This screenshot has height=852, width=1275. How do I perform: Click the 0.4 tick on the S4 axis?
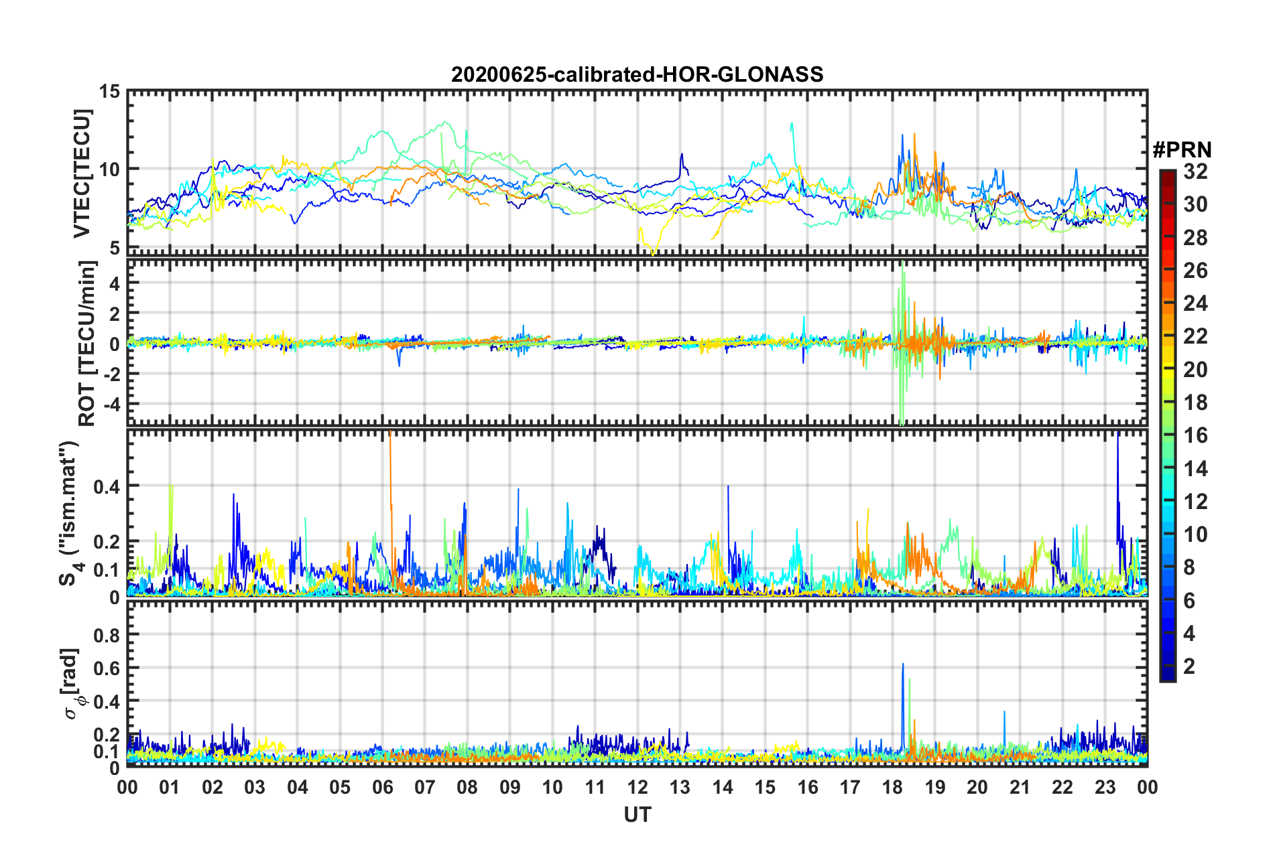107,486
